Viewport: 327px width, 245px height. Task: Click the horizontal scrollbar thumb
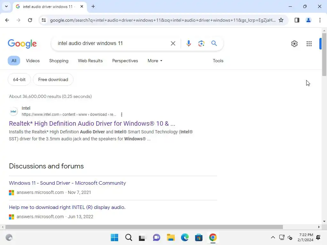144,227
